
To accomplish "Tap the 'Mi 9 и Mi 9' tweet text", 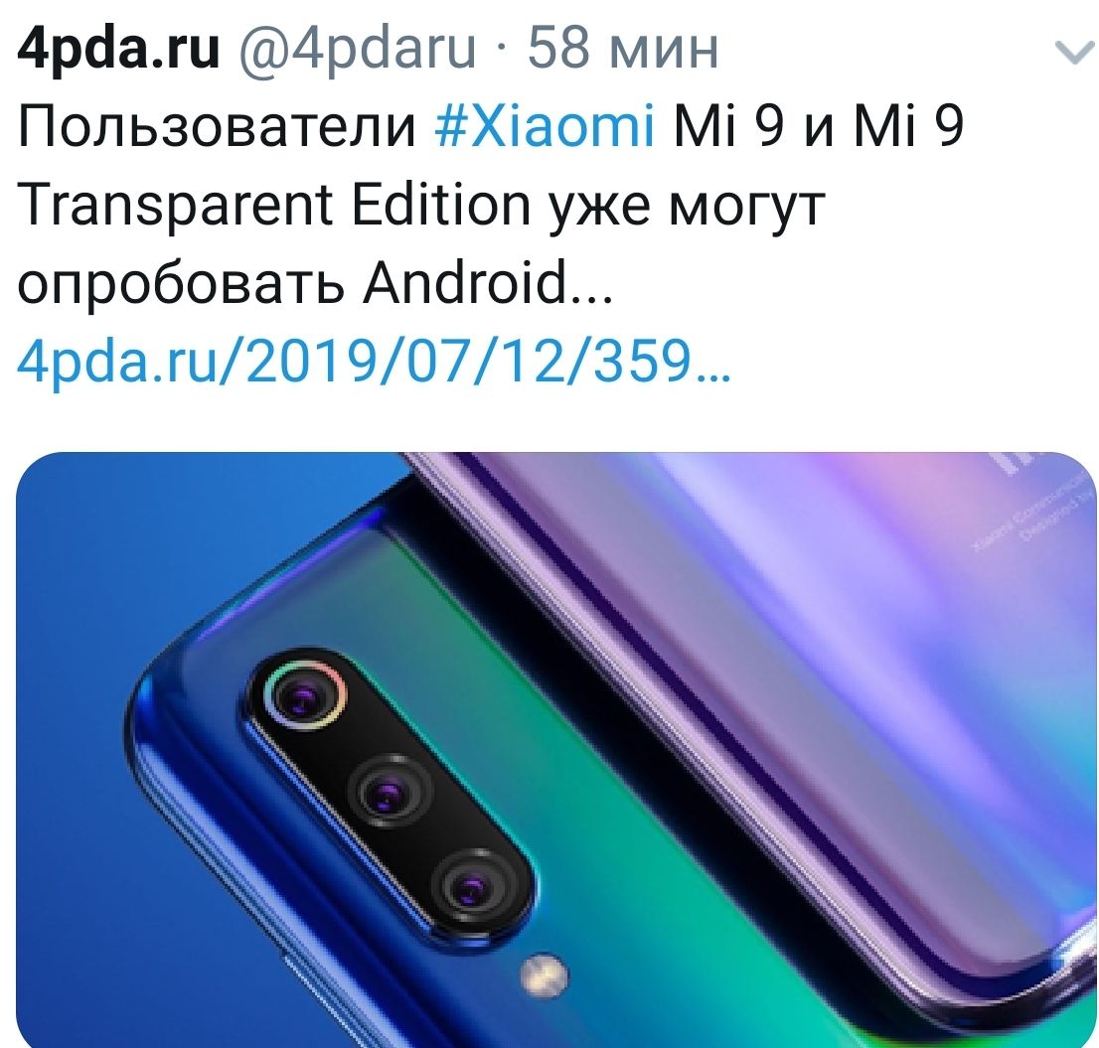I will (818, 127).
